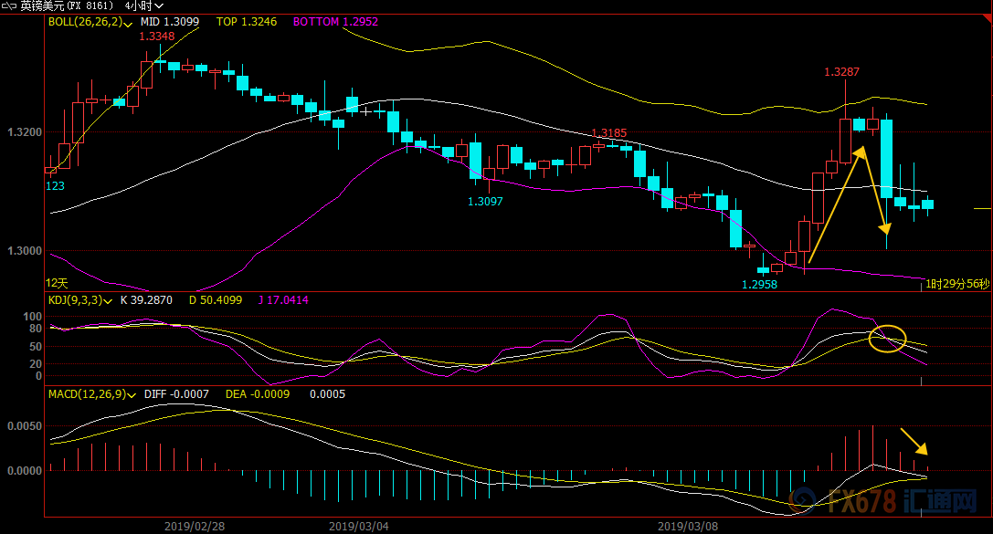Expand the BOLL(26,26,2) indicator dropdown
The height and width of the screenshot is (534, 993).
127,23
